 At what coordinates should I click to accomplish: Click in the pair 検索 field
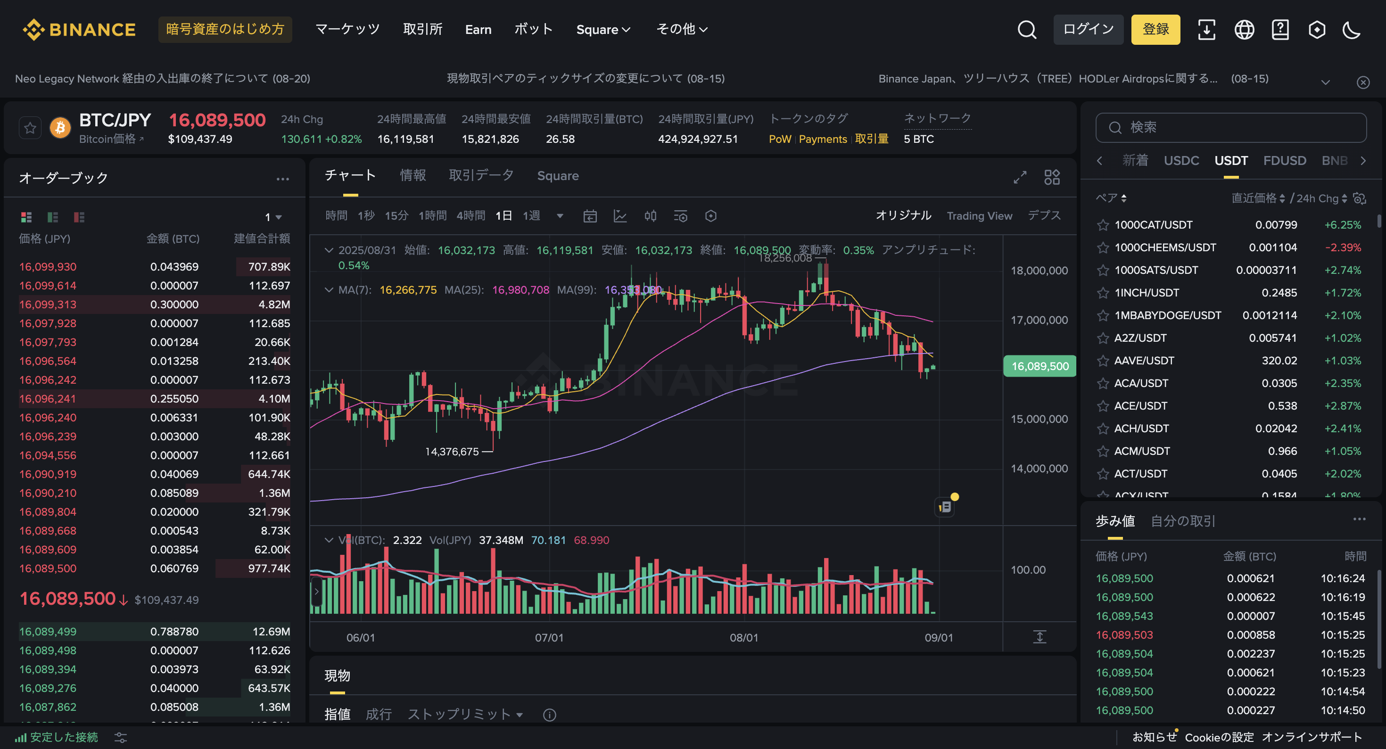1230,128
